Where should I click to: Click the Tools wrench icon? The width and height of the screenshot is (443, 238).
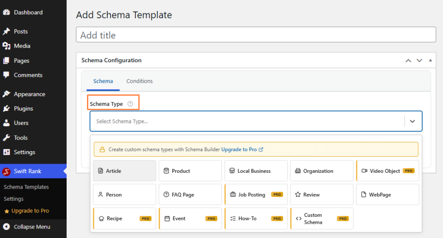pos(6,138)
